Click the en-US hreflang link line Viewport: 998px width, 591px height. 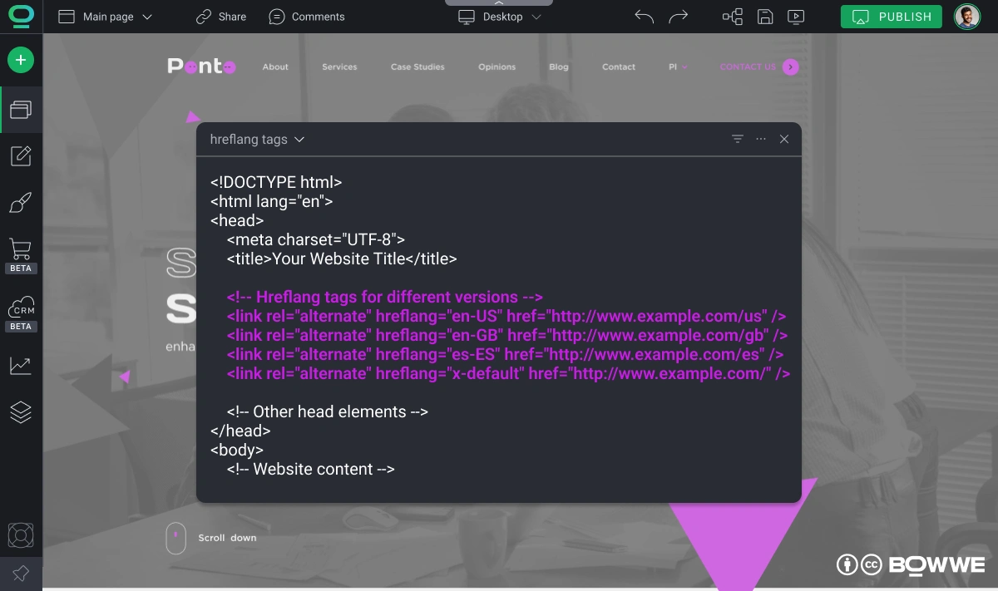[x=506, y=317]
